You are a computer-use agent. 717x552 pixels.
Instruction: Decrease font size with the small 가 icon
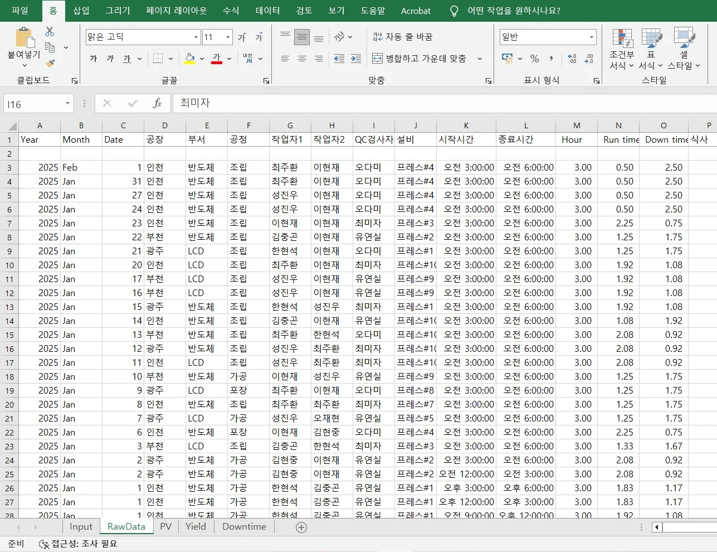pyautogui.click(x=258, y=37)
